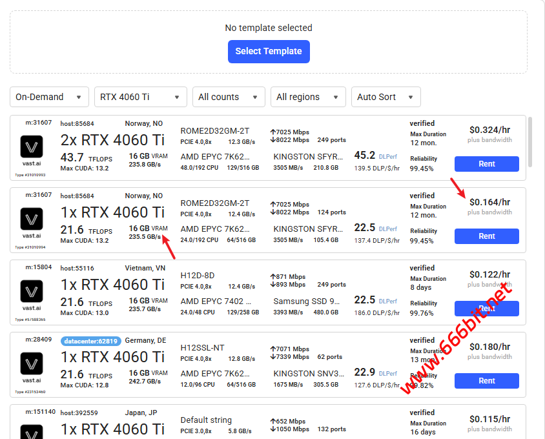Click the "m:28409" machine ID
This screenshot has width=545, height=439.
tap(39, 340)
